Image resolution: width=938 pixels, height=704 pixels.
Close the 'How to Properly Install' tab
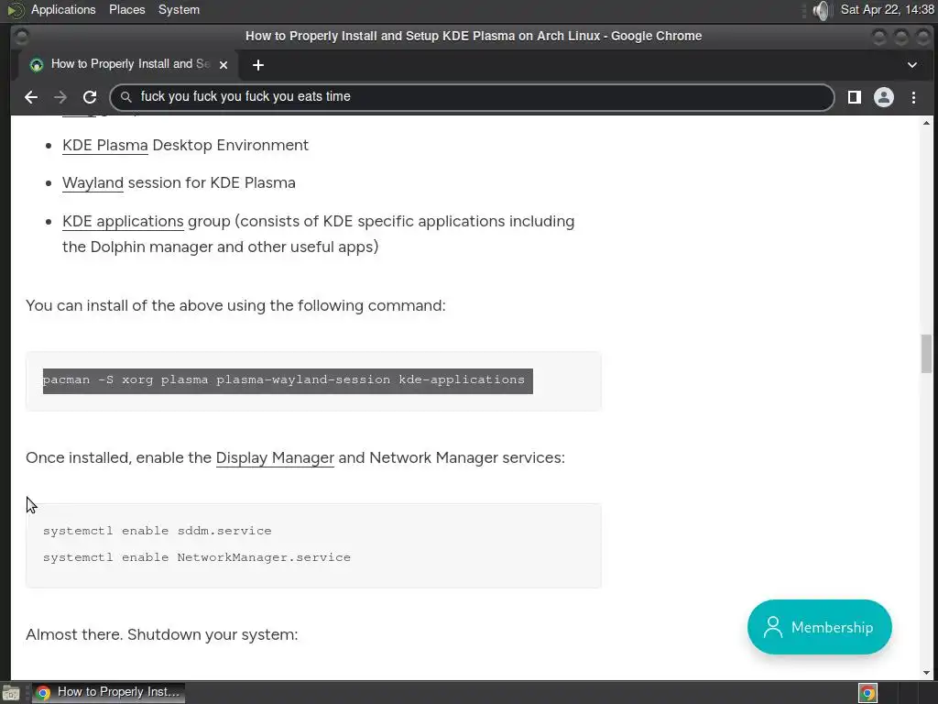tap(224, 65)
